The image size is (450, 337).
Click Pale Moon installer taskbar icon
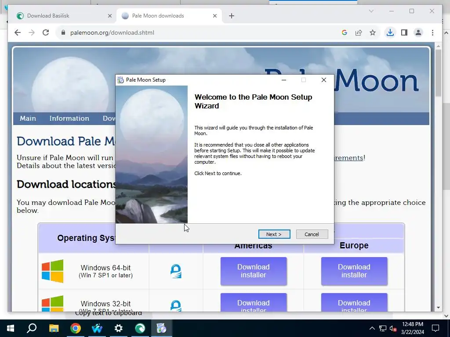click(162, 328)
